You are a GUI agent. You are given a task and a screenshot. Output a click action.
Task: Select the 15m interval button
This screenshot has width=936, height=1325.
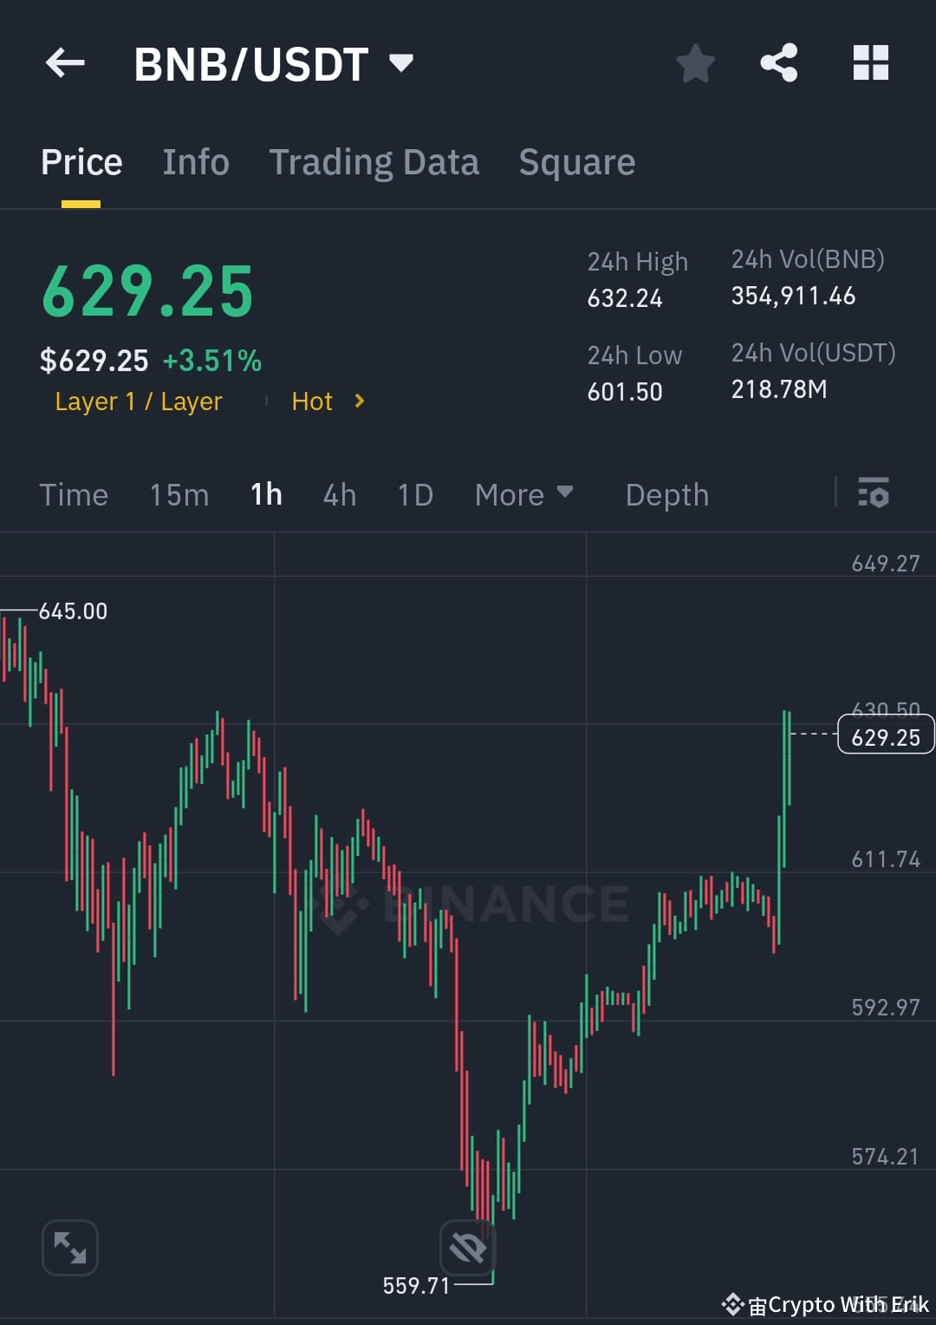pyautogui.click(x=178, y=494)
